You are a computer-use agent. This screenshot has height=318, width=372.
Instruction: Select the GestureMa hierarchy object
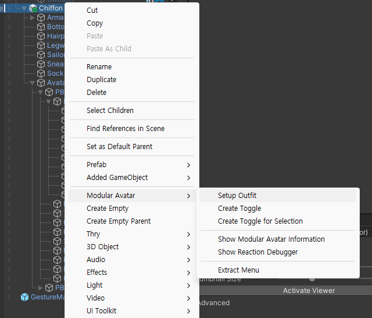(48, 297)
